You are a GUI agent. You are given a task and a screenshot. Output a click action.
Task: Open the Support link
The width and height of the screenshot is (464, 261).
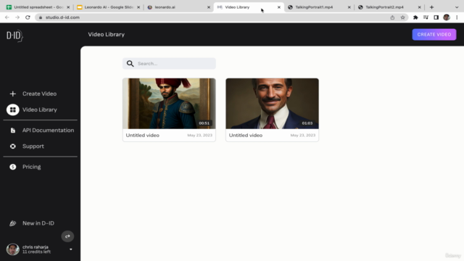tap(33, 146)
